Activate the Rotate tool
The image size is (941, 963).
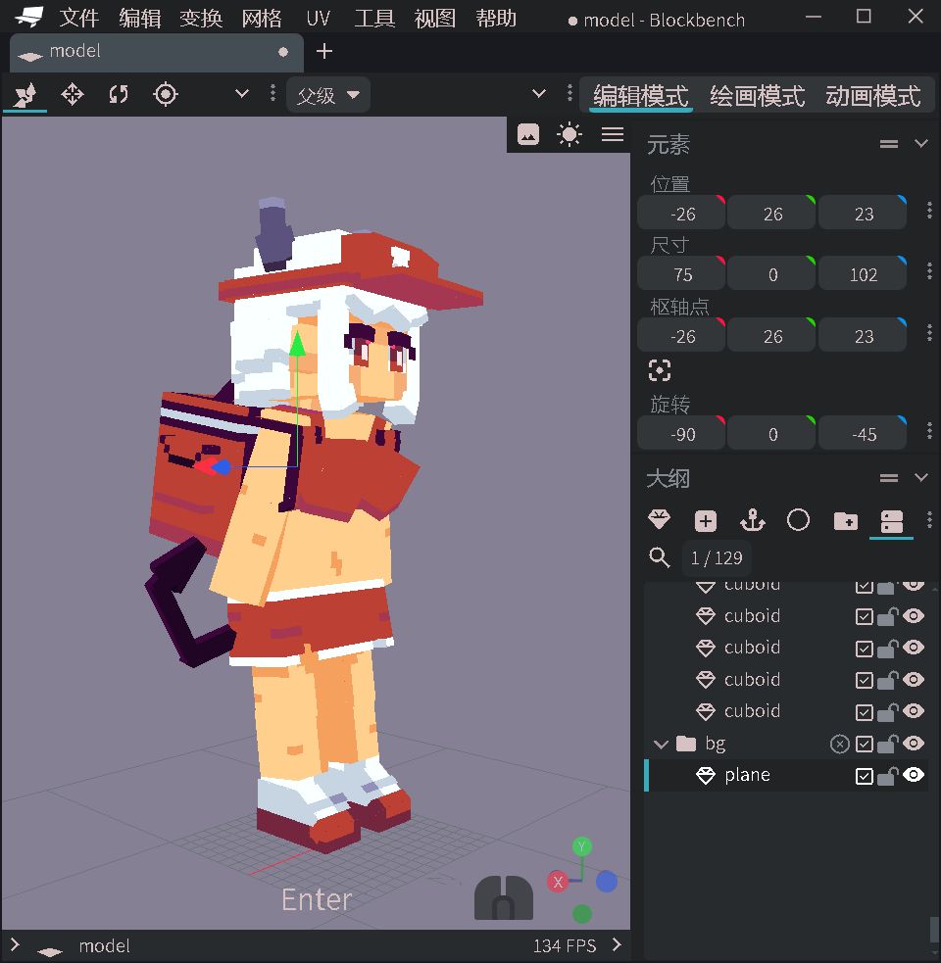(x=119, y=95)
